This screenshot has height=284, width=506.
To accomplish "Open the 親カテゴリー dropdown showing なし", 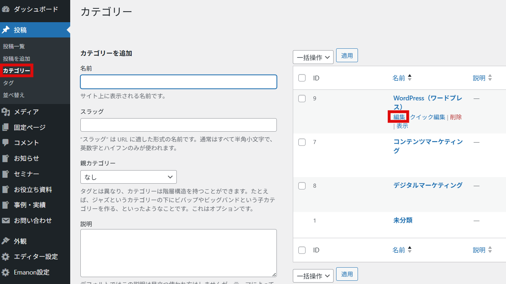I will [x=128, y=177].
